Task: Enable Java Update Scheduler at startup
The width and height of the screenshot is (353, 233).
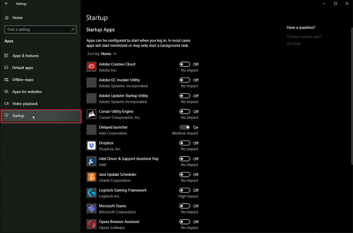Action: [x=185, y=175]
